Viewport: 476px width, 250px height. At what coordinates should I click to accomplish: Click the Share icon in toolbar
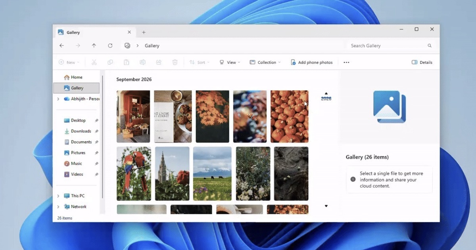159,62
